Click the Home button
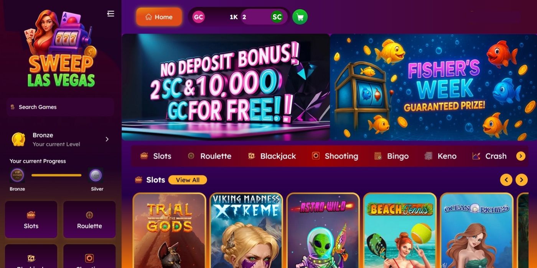537x268 pixels. pos(159,17)
